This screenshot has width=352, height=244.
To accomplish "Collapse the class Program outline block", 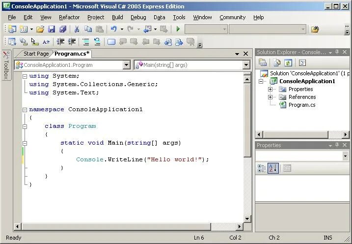I will pos(25,126).
